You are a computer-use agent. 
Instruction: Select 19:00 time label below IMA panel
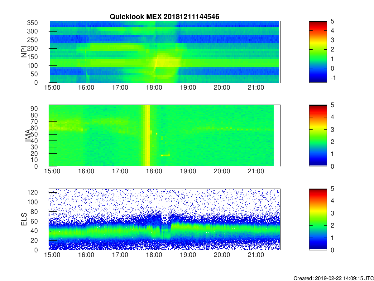click(188, 171)
